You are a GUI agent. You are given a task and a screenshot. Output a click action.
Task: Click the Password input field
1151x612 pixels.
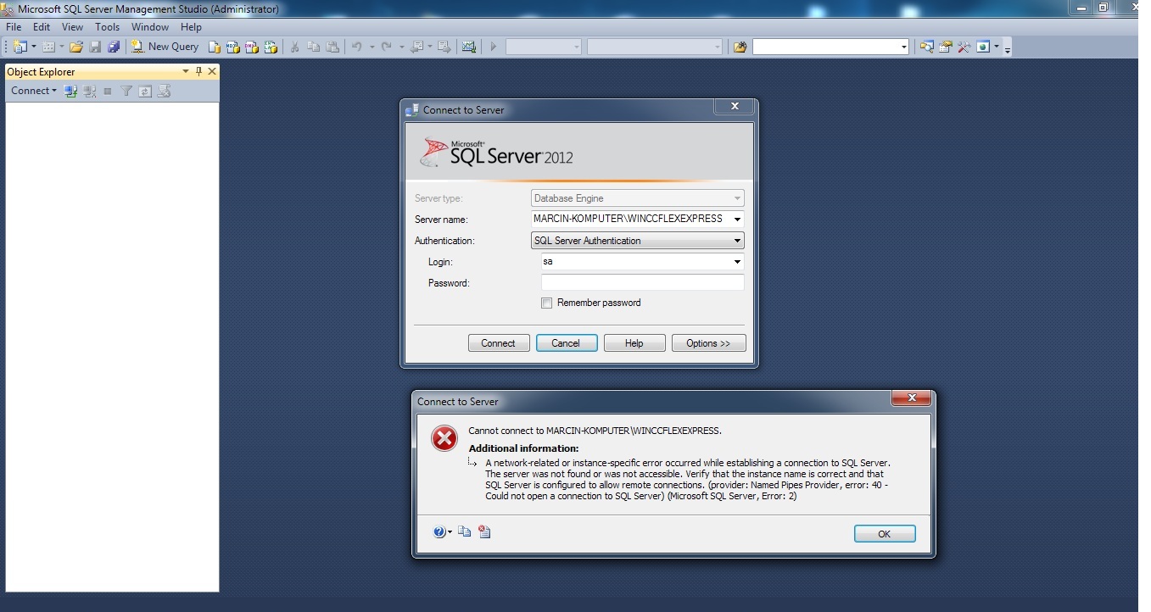(643, 283)
